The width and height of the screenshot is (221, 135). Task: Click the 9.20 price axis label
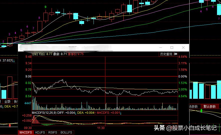click(28, 70)
